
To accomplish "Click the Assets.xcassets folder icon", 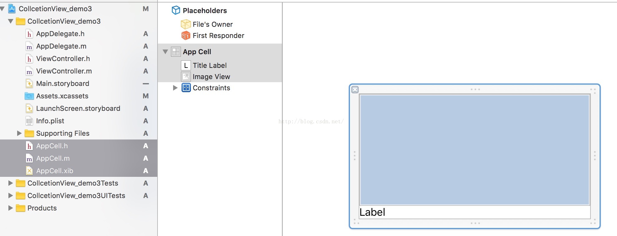I will 29,96.
